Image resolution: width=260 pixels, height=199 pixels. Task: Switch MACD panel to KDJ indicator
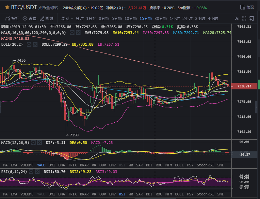point(149,165)
